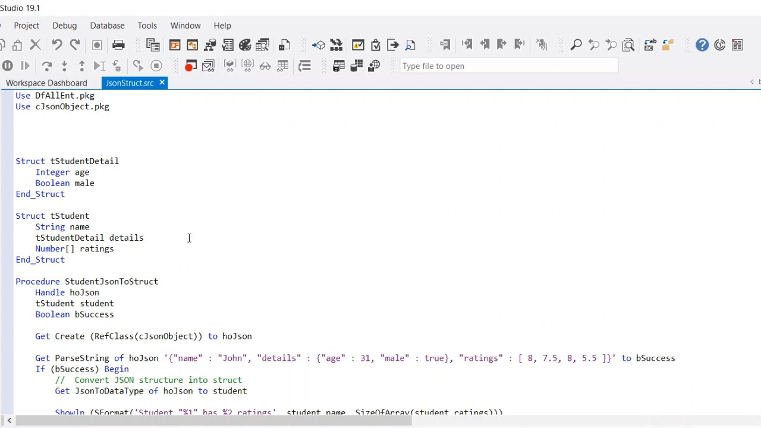Click the ab/ac Replace icon

(x=650, y=45)
